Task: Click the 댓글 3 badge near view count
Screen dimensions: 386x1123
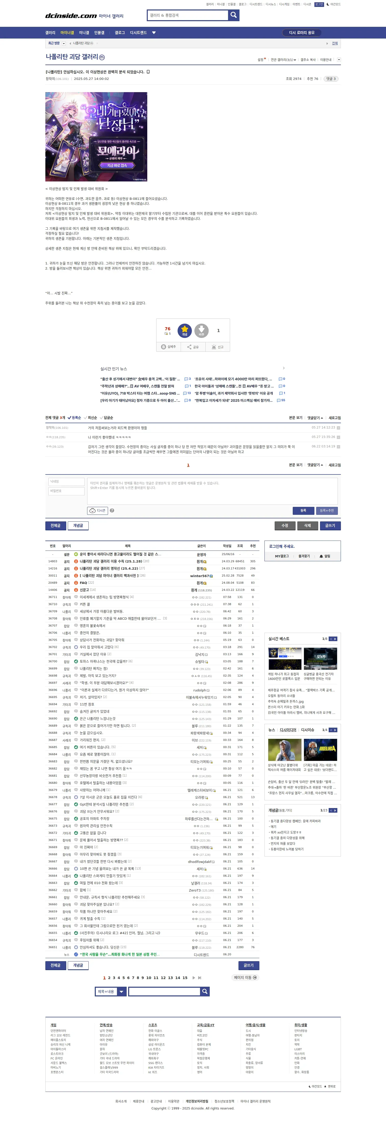Action: pos(331,79)
